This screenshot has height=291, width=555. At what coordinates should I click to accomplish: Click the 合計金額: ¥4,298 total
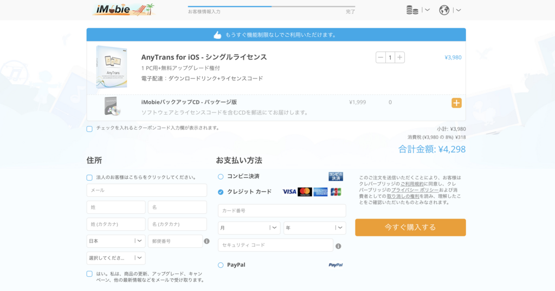(x=432, y=149)
